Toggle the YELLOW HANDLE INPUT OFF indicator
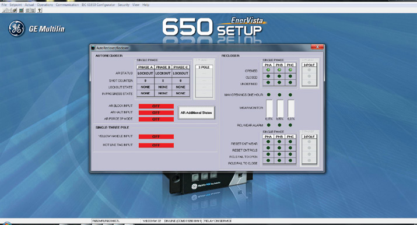Viewport: 417px width, 225px height. click(x=156, y=136)
